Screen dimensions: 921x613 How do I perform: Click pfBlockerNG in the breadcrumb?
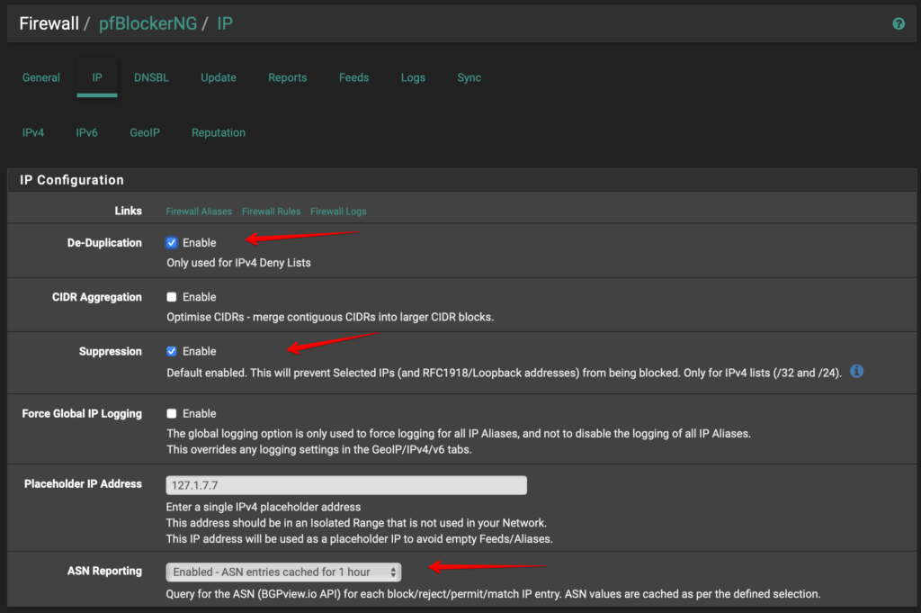tap(148, 23)
